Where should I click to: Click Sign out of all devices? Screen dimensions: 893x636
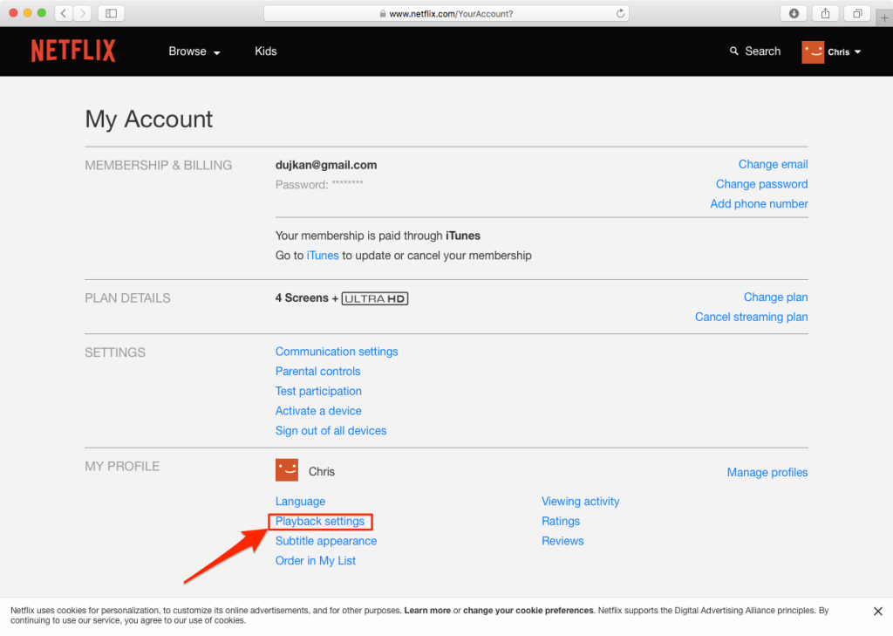331,431
